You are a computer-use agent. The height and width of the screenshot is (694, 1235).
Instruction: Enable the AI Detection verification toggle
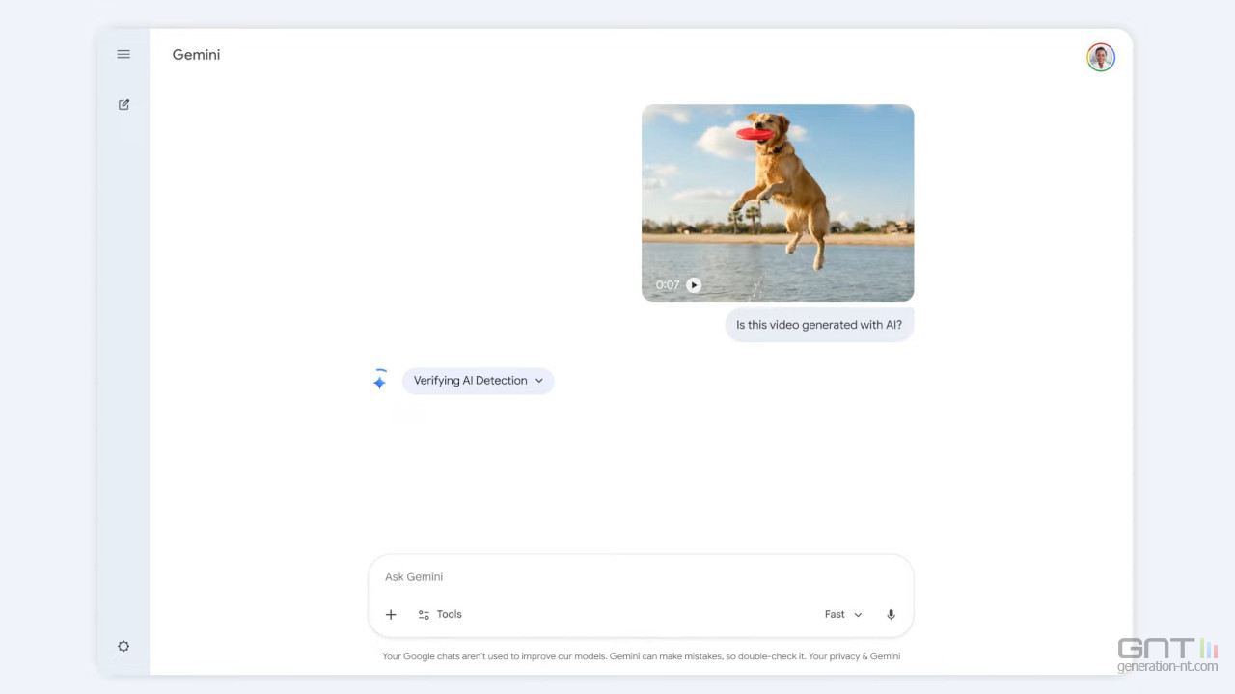pos(478,380)
